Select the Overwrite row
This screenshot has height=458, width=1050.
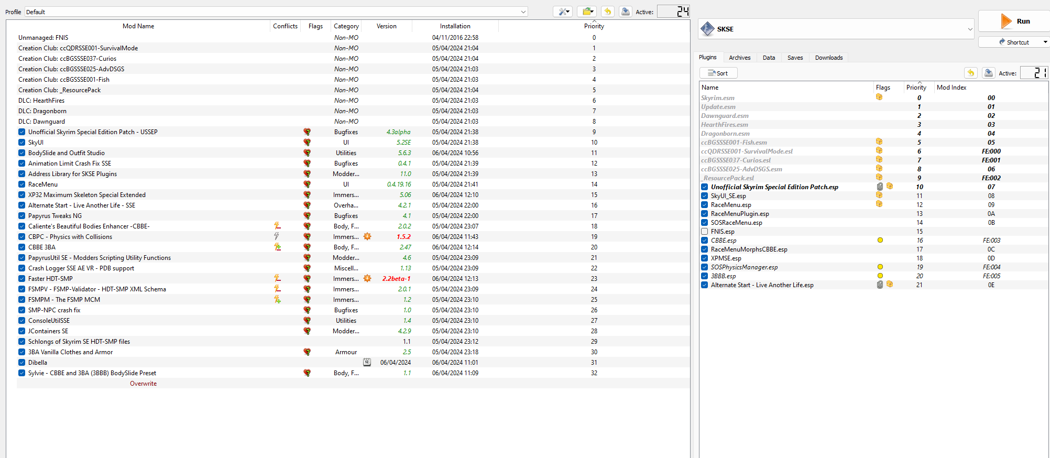coord(353,384)
